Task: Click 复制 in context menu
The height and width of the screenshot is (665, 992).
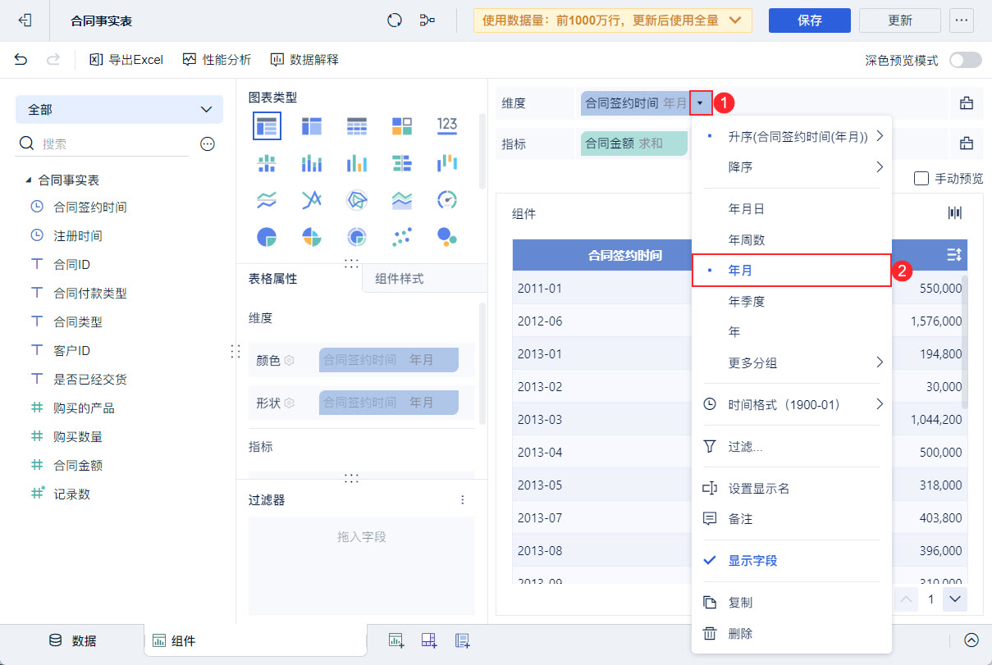Action: (x=792, y=603)
